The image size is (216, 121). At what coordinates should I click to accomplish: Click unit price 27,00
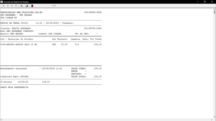(64, 44)
